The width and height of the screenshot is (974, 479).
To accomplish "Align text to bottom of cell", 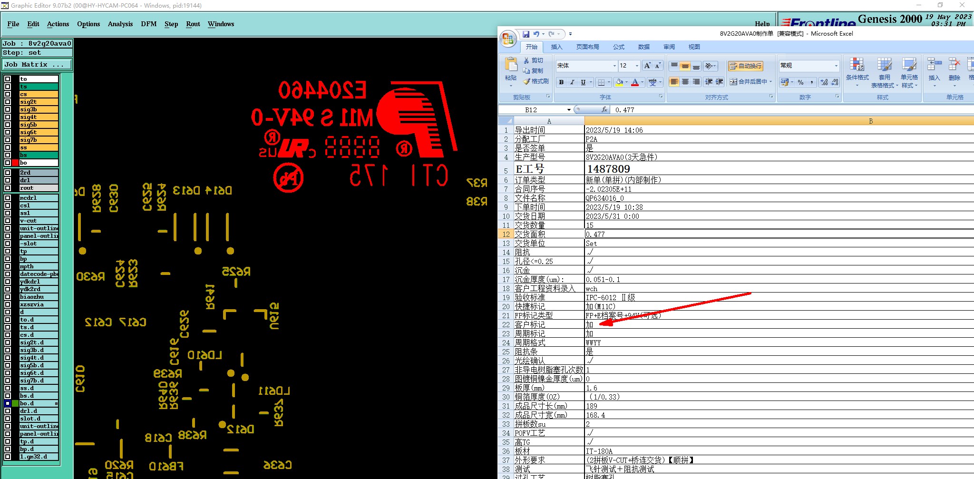I will tap(696, 66).
